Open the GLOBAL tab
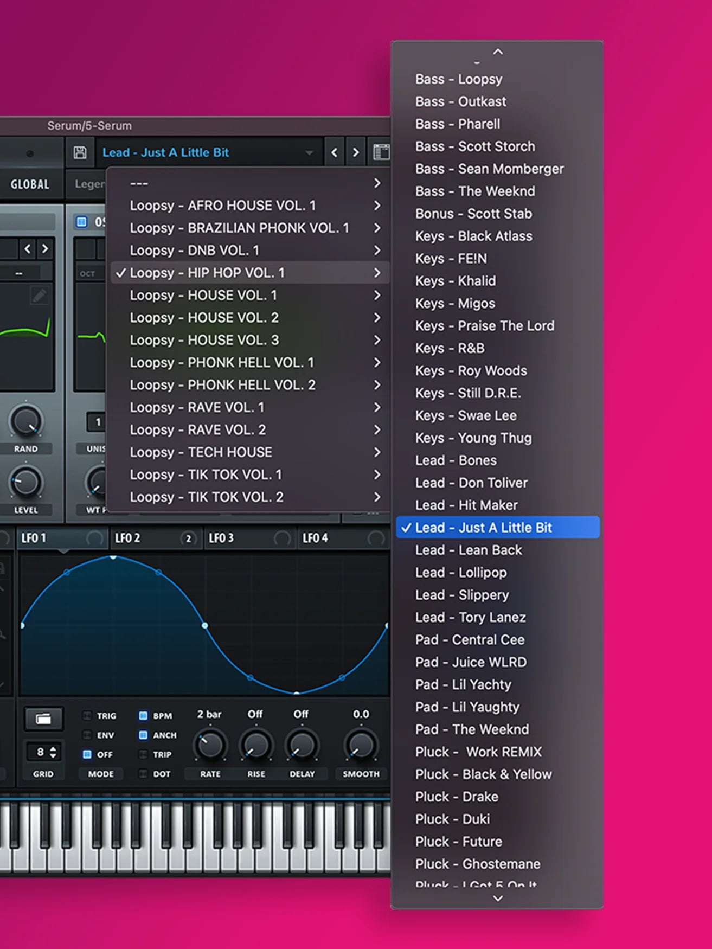This screenshot has width=712, height=949. (x=30, y=184)
